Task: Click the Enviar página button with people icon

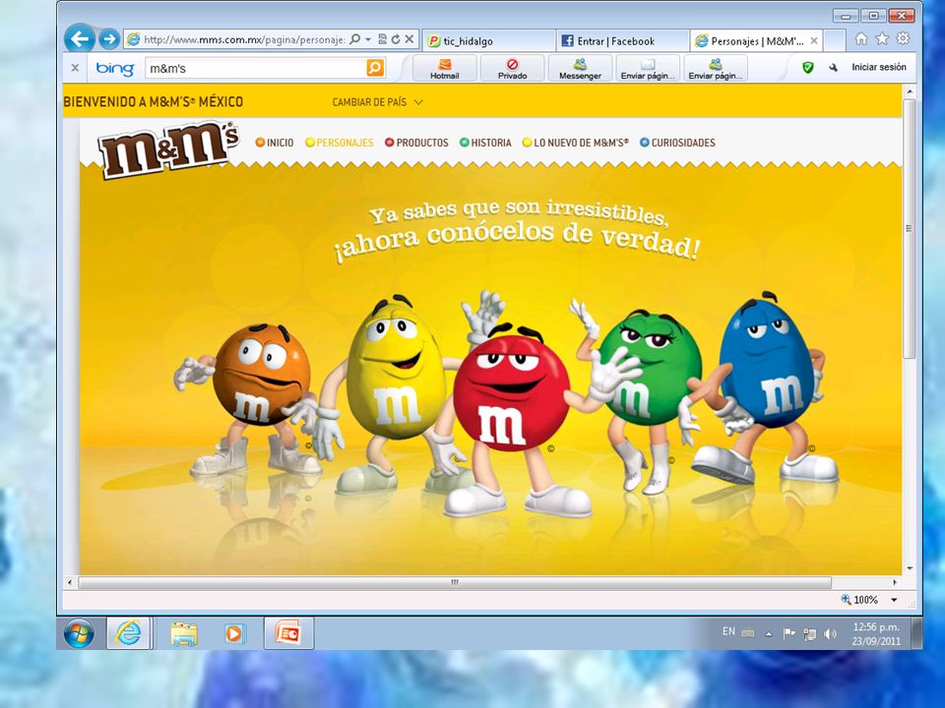Action: [716, 69]
